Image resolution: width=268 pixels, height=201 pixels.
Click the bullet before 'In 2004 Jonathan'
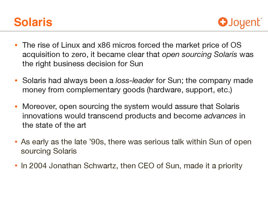point(16,166)
